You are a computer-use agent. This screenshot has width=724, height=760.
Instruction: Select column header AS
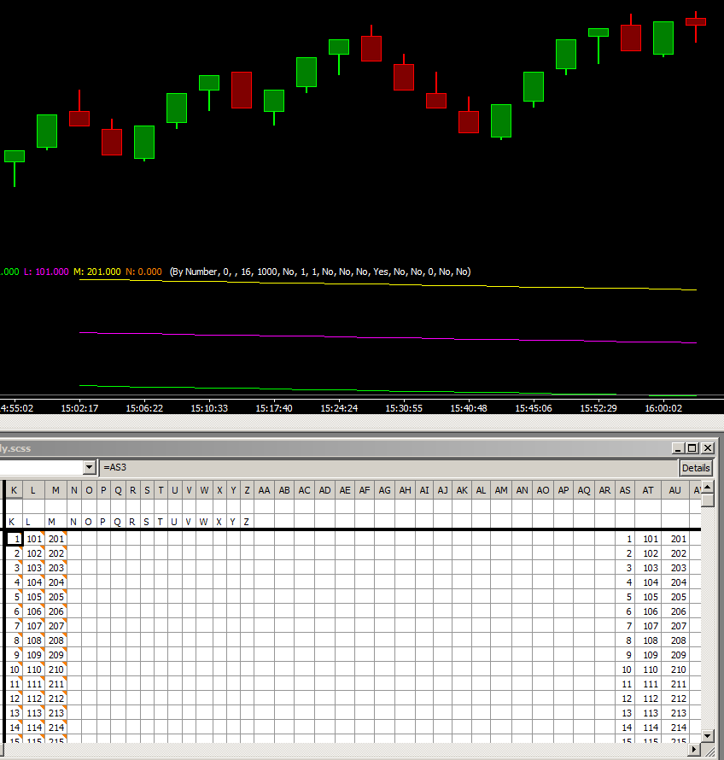[625, 490]
